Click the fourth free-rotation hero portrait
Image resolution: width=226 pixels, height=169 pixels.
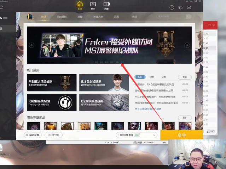click(x=84, y=126)
